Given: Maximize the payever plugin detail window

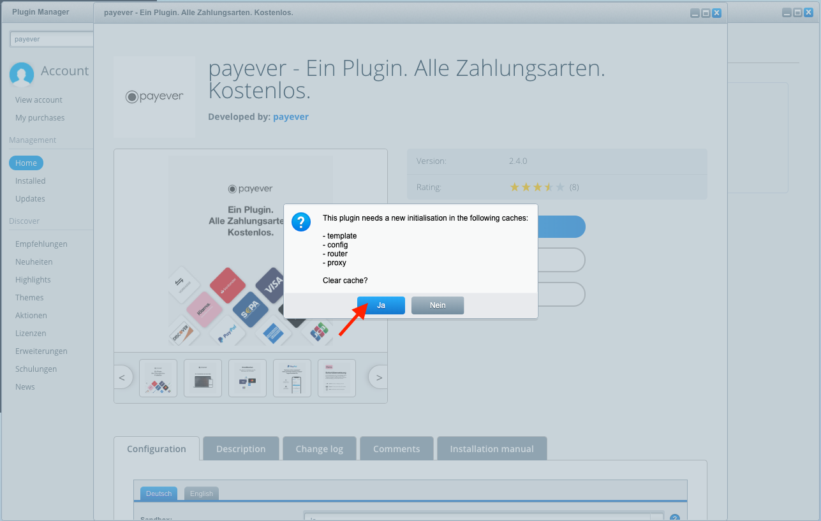Looking at the screenshot, I should click(706, 13).
